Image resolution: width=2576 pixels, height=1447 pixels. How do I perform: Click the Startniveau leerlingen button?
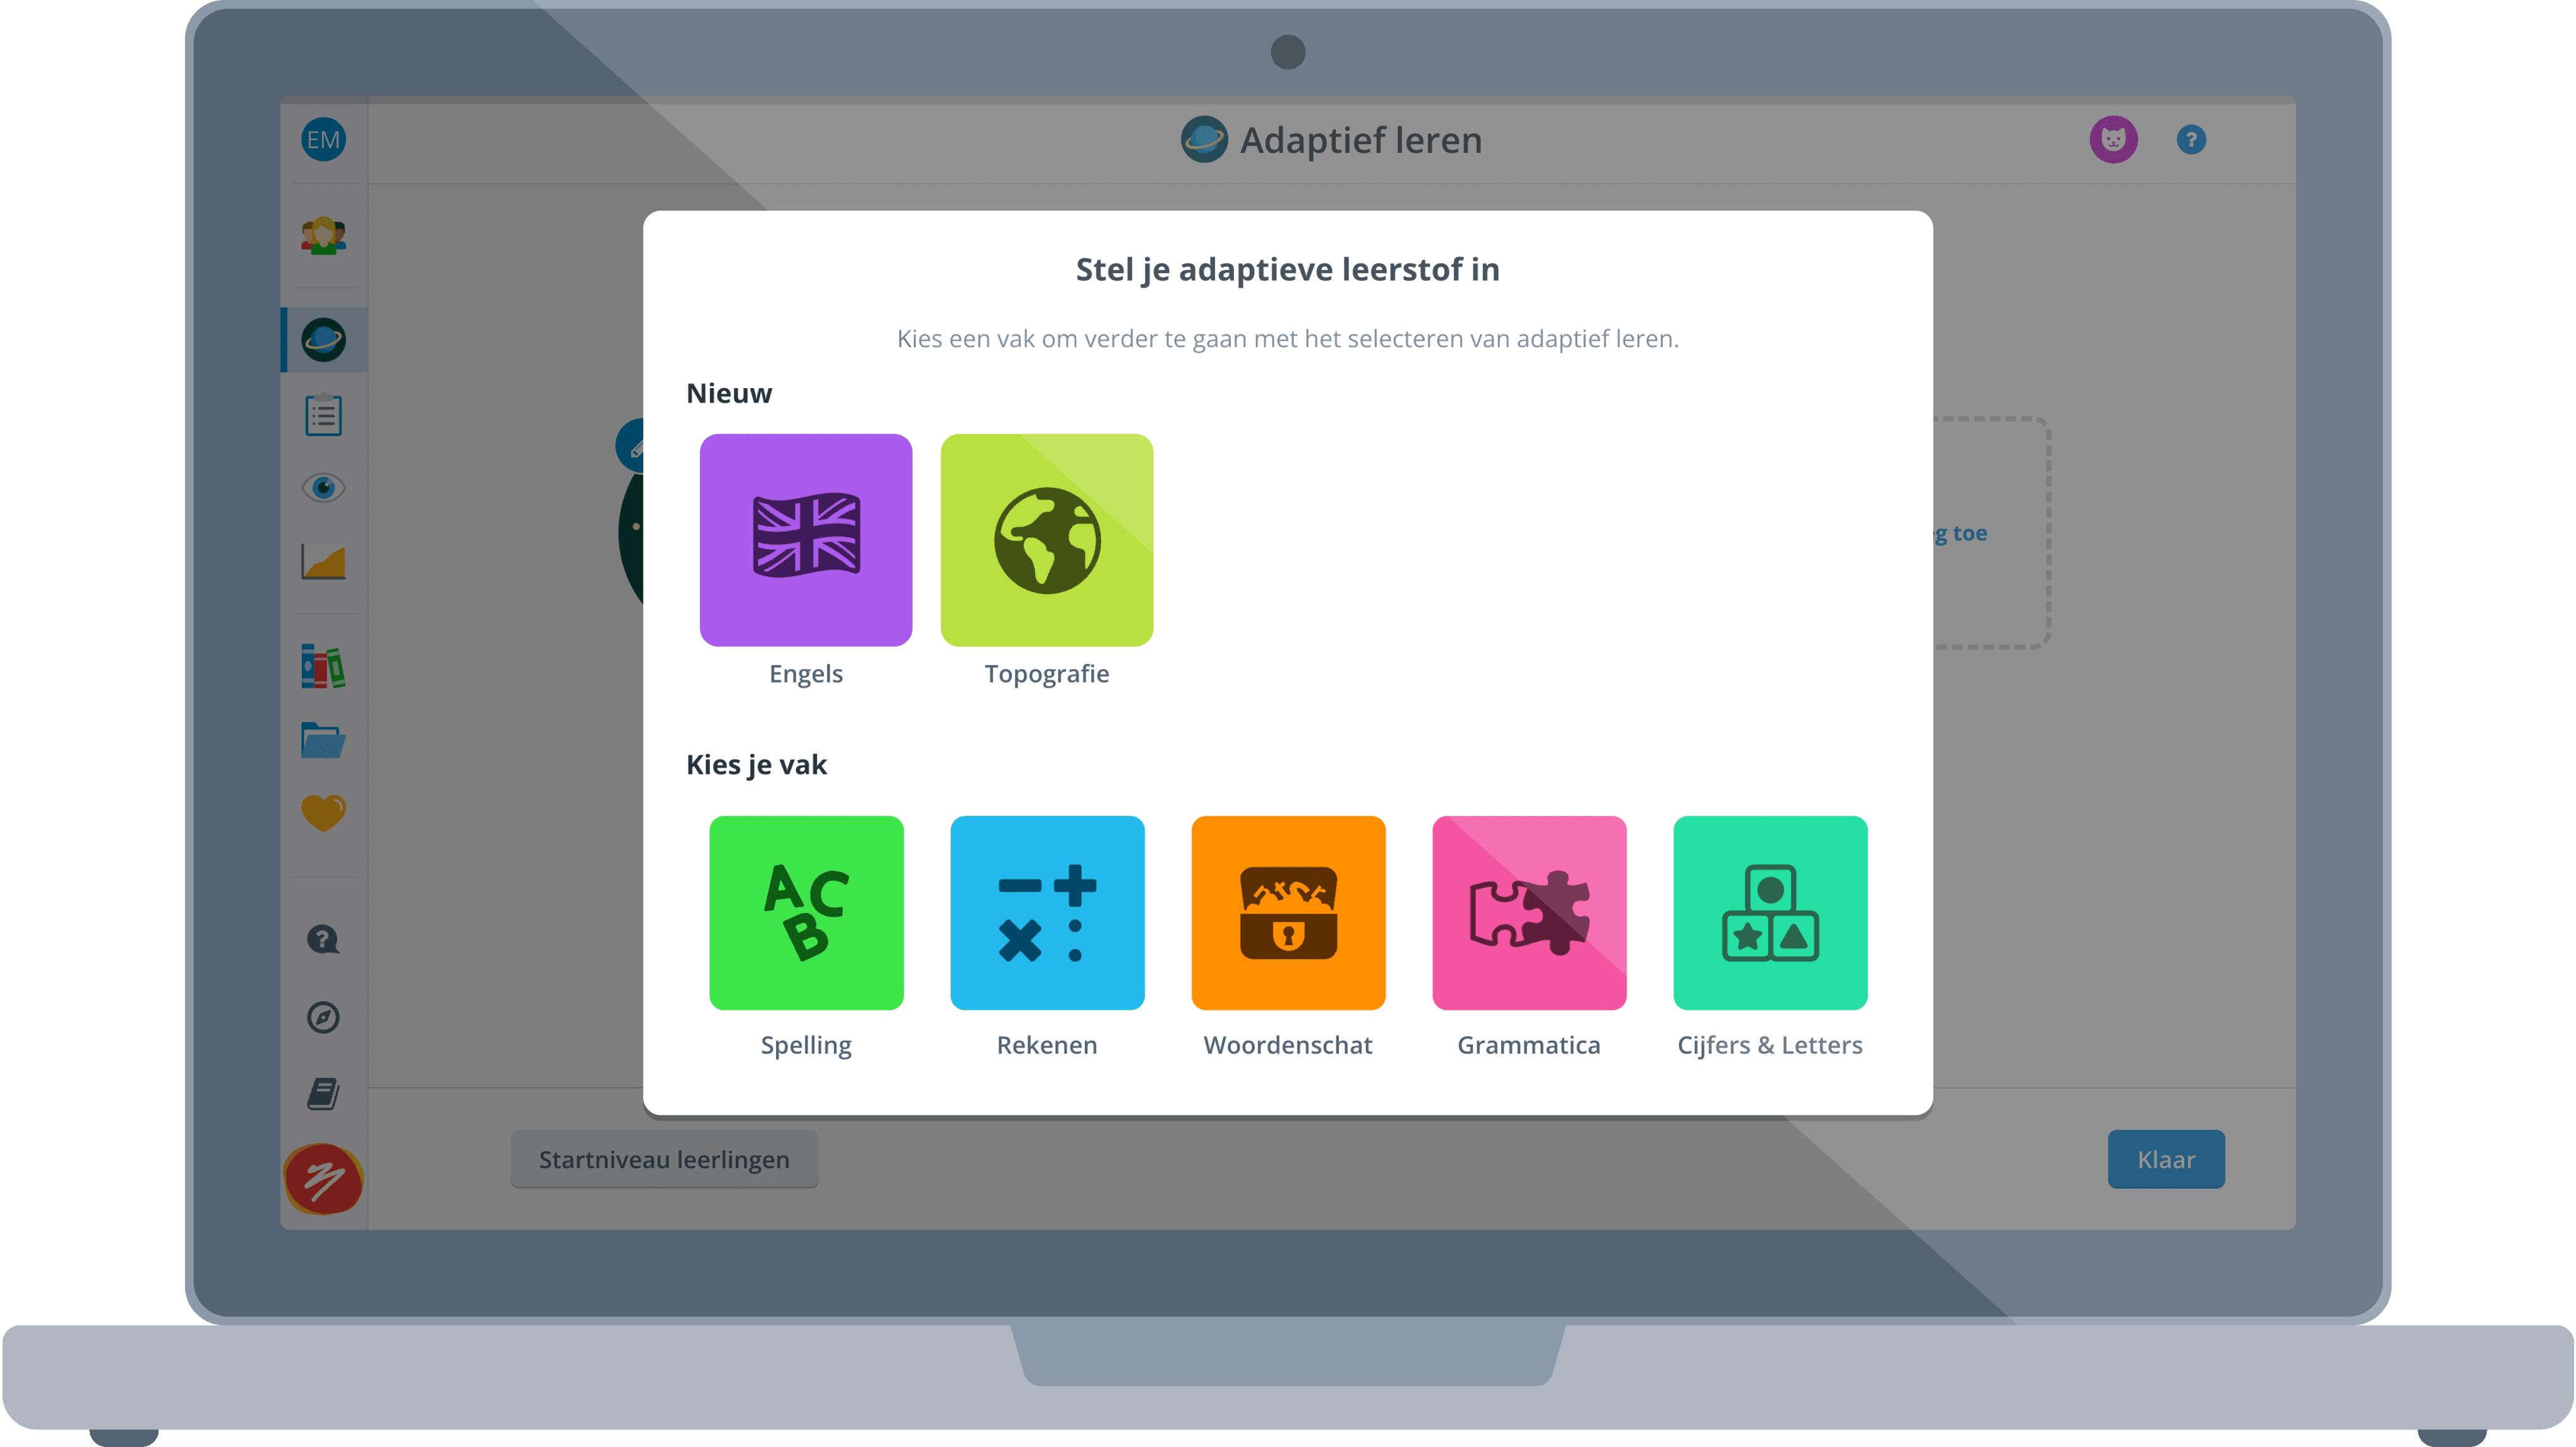coord(664,1159)
